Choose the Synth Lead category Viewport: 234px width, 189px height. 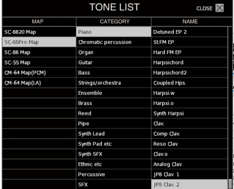[x=114, y=134]
